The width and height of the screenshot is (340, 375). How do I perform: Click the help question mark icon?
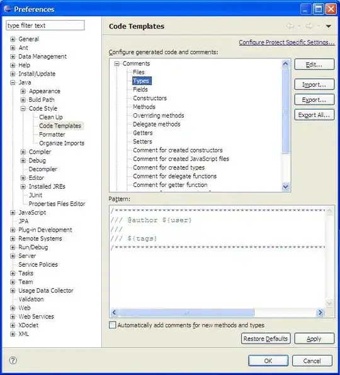(x=13, y=360)
